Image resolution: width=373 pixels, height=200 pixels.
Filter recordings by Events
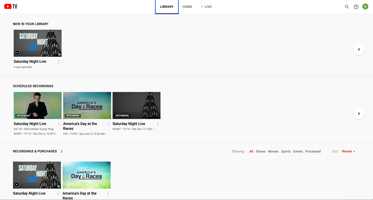[298, 151]
